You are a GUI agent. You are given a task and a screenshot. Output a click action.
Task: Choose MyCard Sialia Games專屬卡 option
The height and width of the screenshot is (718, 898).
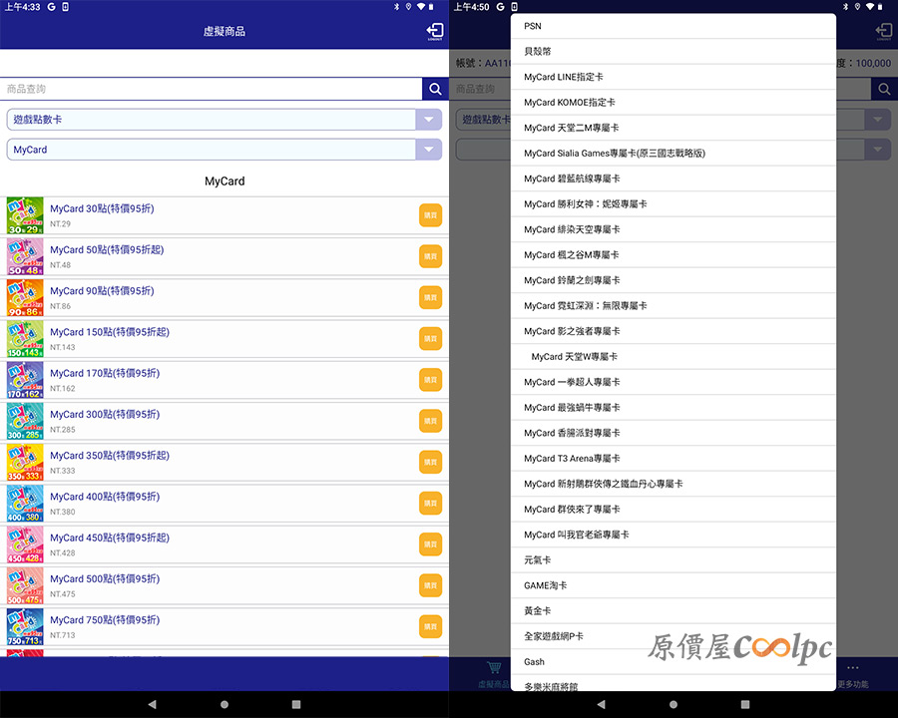(673, 154)
